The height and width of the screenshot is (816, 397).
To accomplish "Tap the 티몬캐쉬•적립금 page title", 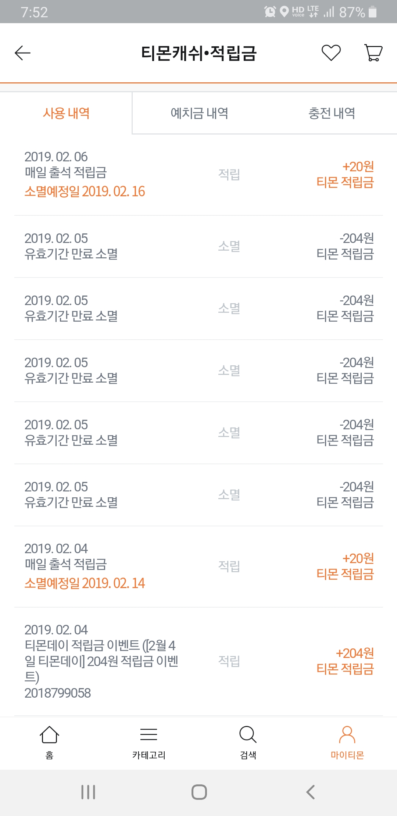I will [x=198, y=53].
